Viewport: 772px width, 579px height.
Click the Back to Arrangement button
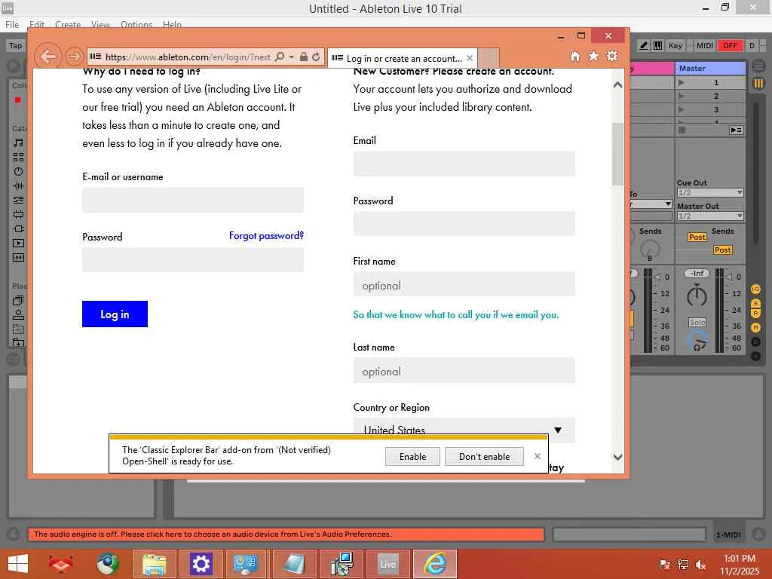pos(736,130)
